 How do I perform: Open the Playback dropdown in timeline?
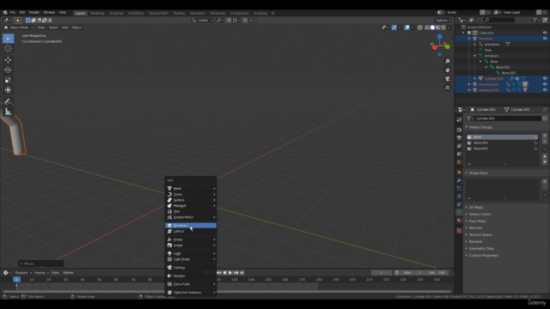pyautogui.click(x=23, y=273)
